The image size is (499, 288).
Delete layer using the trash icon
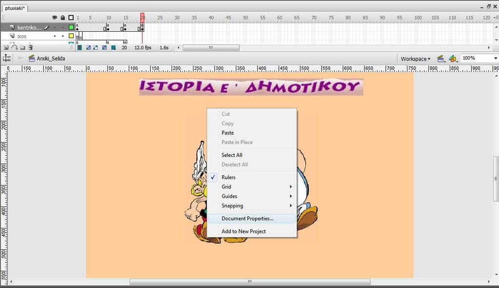click(x=31, y=47)
